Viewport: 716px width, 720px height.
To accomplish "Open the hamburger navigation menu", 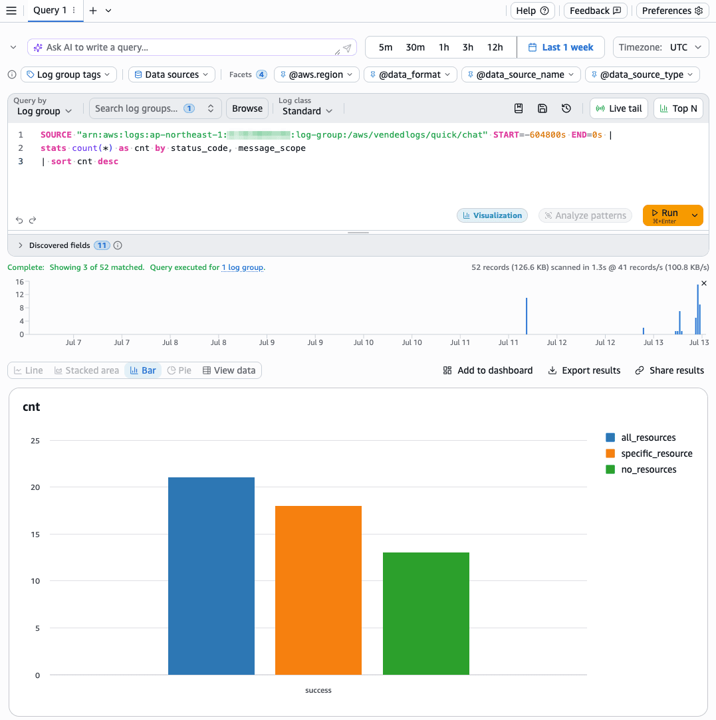I will 11,11.
